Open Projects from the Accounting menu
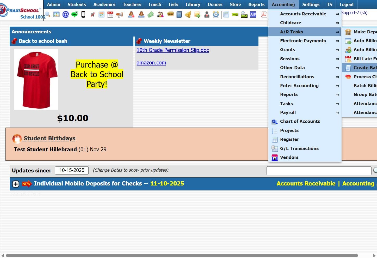 coord(305,130)
